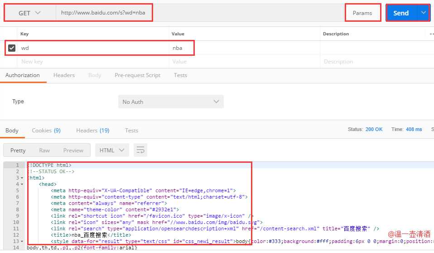Switch to the Authorization tab

tap(23, 75)
